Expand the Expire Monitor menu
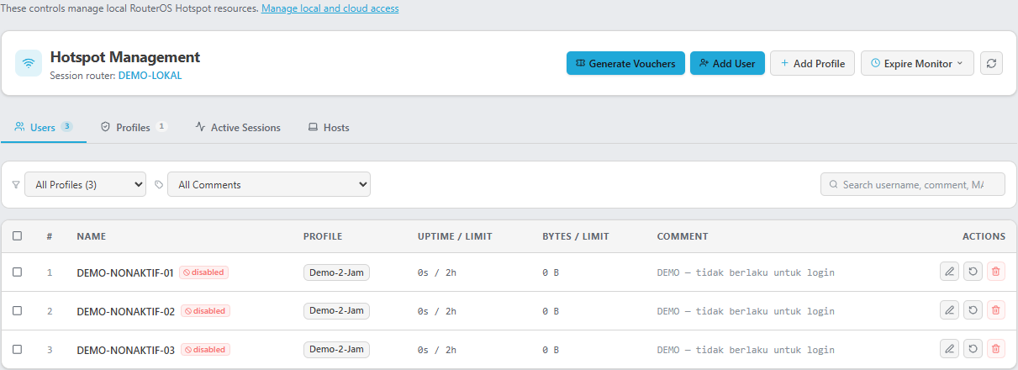 coord(917,63)
